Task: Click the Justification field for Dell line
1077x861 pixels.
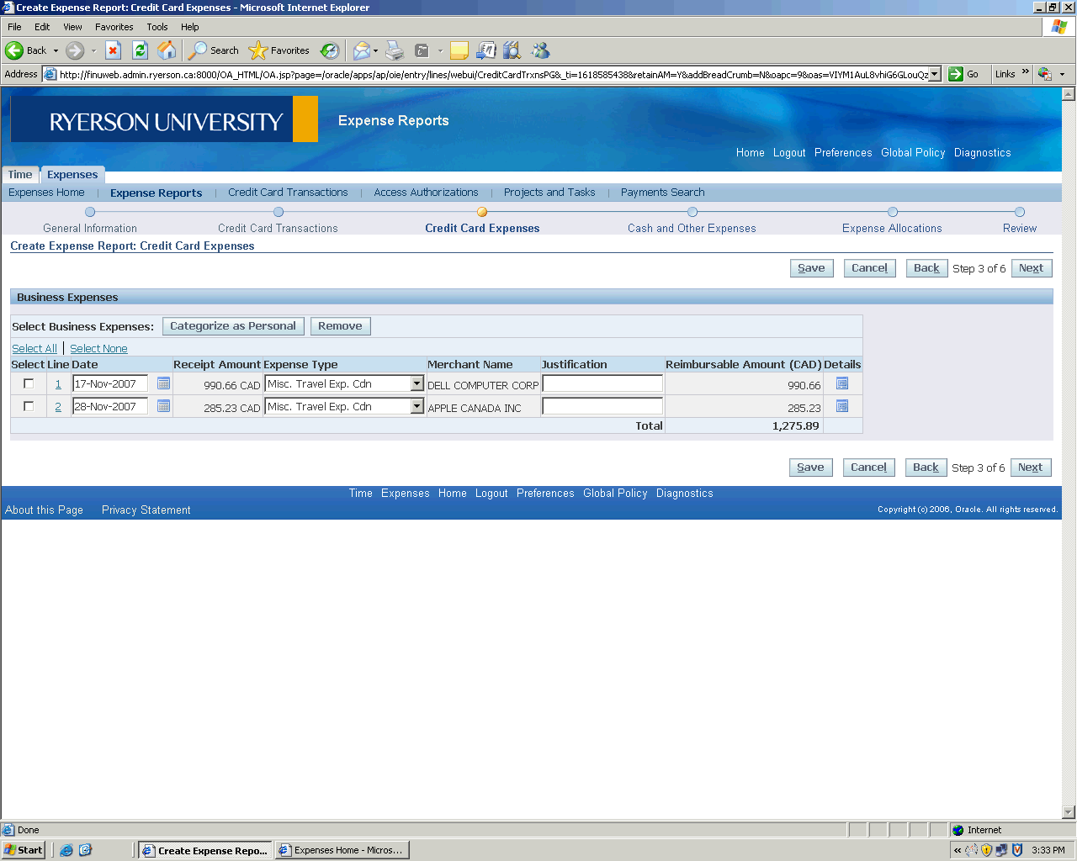Action: tap(602, 383)
